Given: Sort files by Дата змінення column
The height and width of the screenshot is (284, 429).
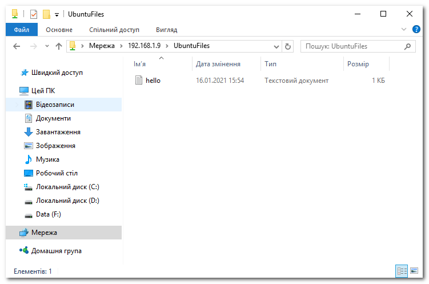Looking at the screenshot, I should click(218, 64).
